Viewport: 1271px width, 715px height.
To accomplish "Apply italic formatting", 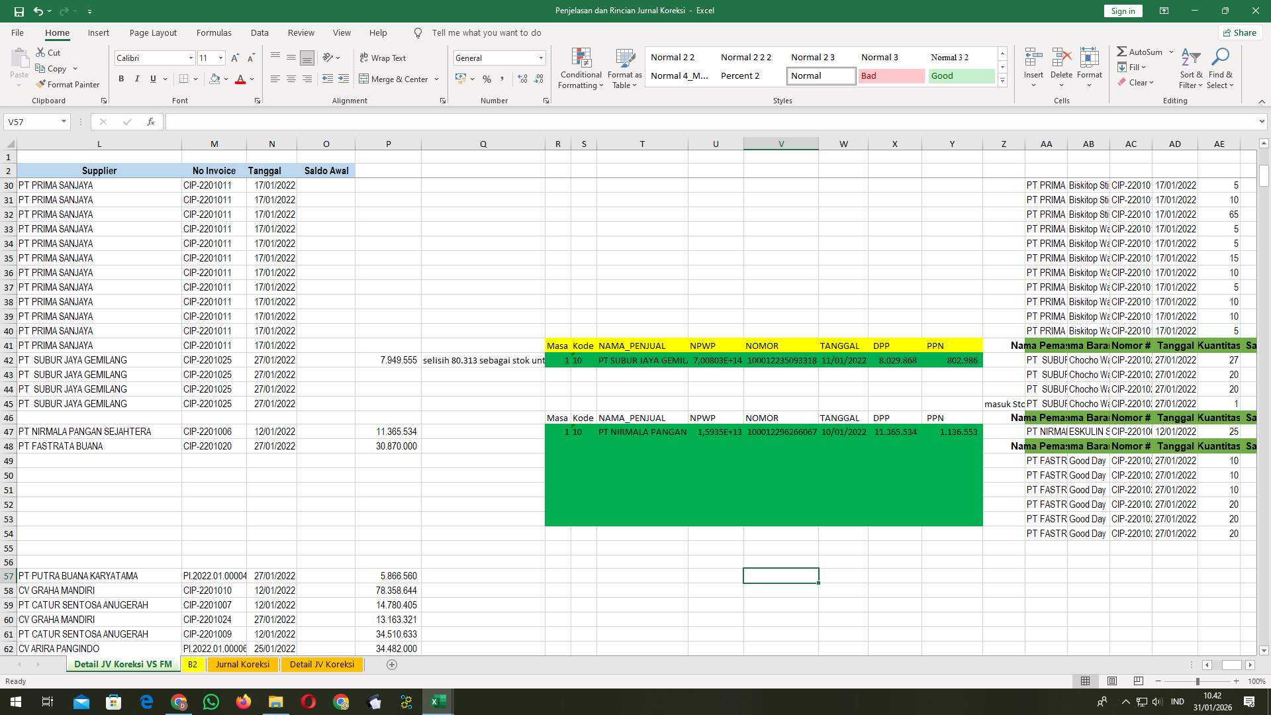I will pyautogui.click(x=137, y=79).
